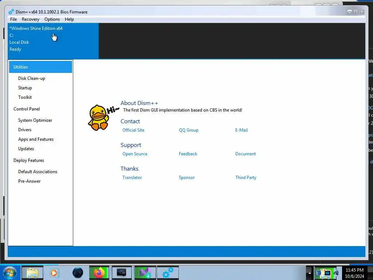Open Apps and Features
The image size is (373, 280).
tap(36, 139)
